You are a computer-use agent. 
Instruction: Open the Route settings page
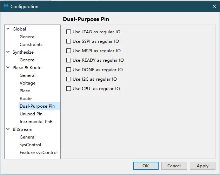26,99
